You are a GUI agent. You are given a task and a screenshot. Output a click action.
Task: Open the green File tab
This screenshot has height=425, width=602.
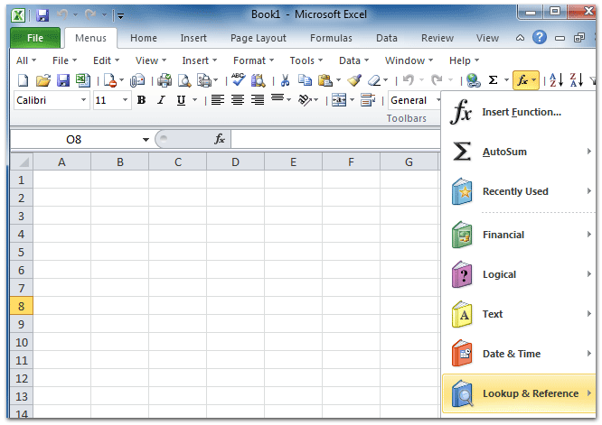coord(35,38)
